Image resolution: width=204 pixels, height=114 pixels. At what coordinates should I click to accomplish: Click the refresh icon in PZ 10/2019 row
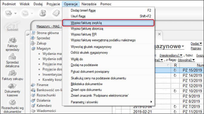click(x=175, y=91)
